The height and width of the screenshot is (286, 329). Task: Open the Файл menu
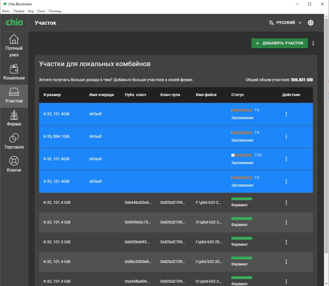tap(6, 11)
